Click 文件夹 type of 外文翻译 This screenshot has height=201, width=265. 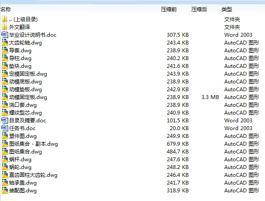pyautogui.click(x=232, y=27)
